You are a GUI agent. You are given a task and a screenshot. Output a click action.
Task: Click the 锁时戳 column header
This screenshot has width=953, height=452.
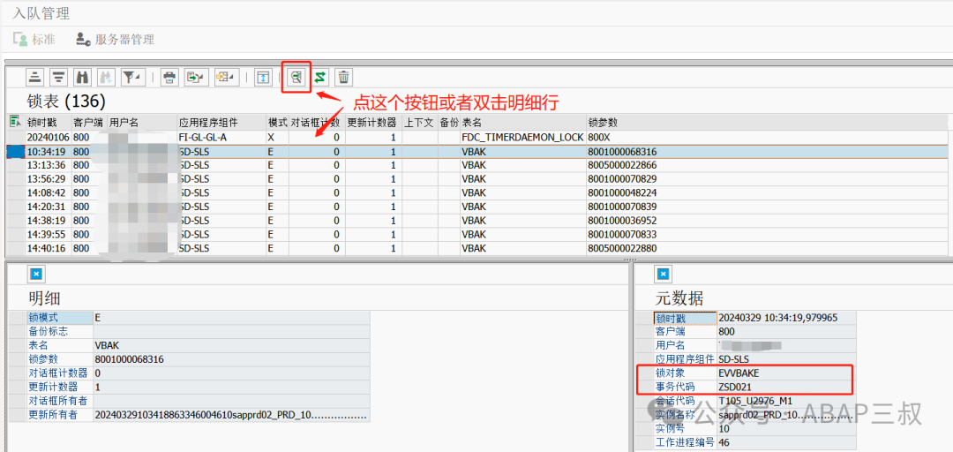[48, 123]
